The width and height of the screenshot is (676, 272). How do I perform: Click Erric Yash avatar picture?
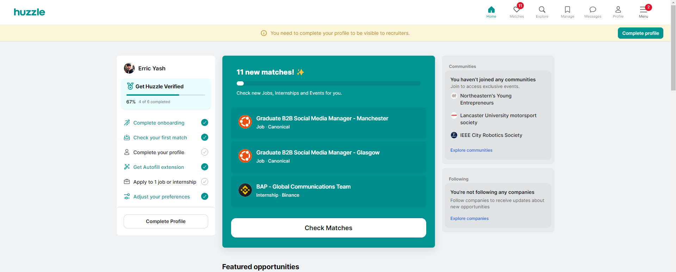129,68
